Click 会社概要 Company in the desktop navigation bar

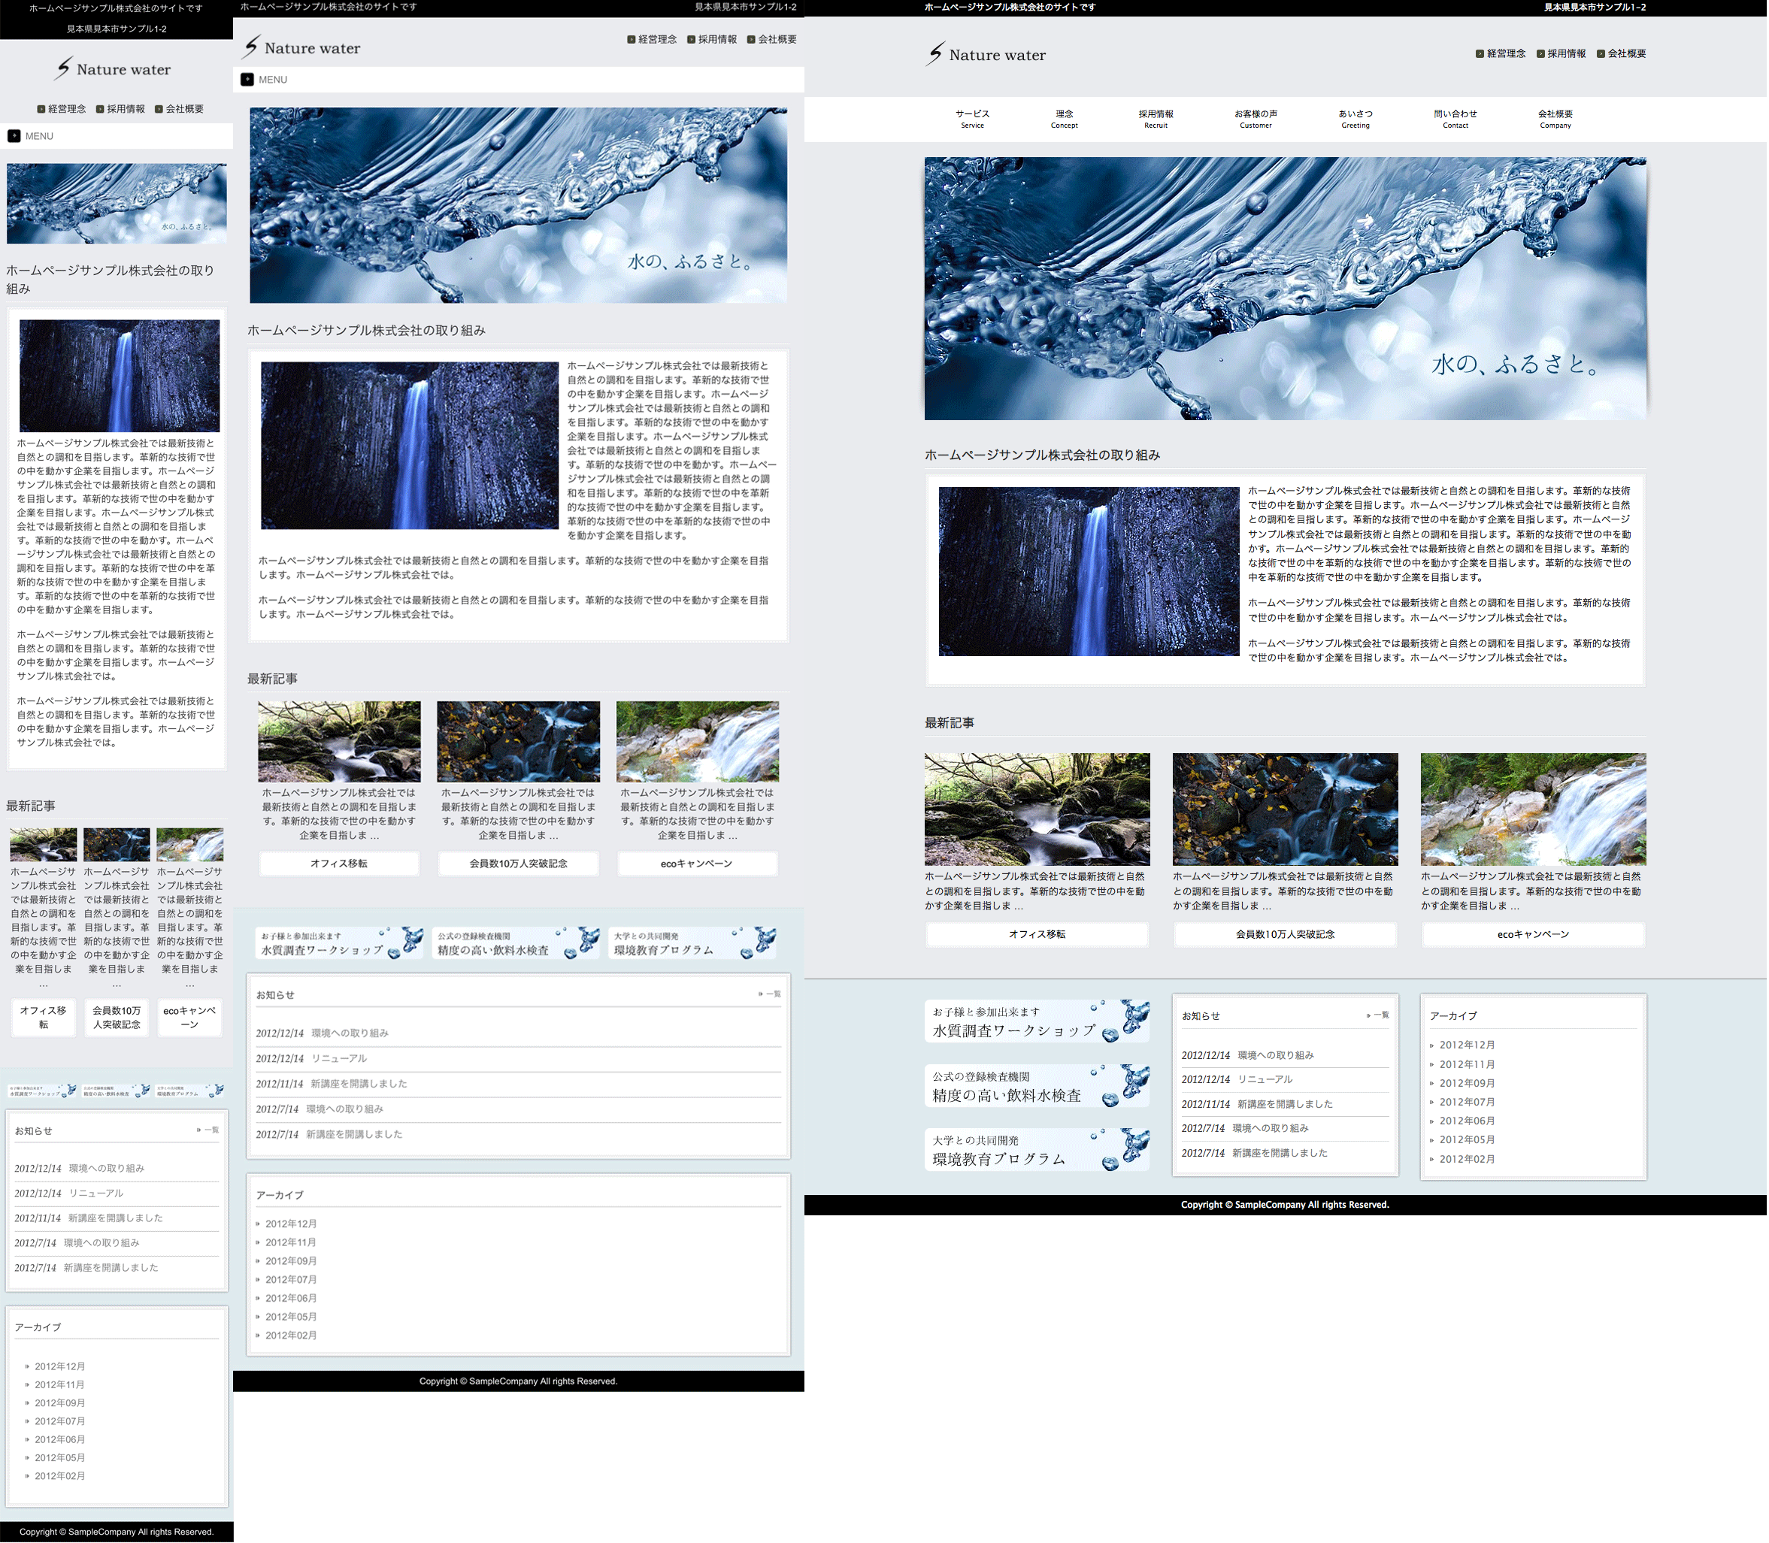tap(1555, 119)
